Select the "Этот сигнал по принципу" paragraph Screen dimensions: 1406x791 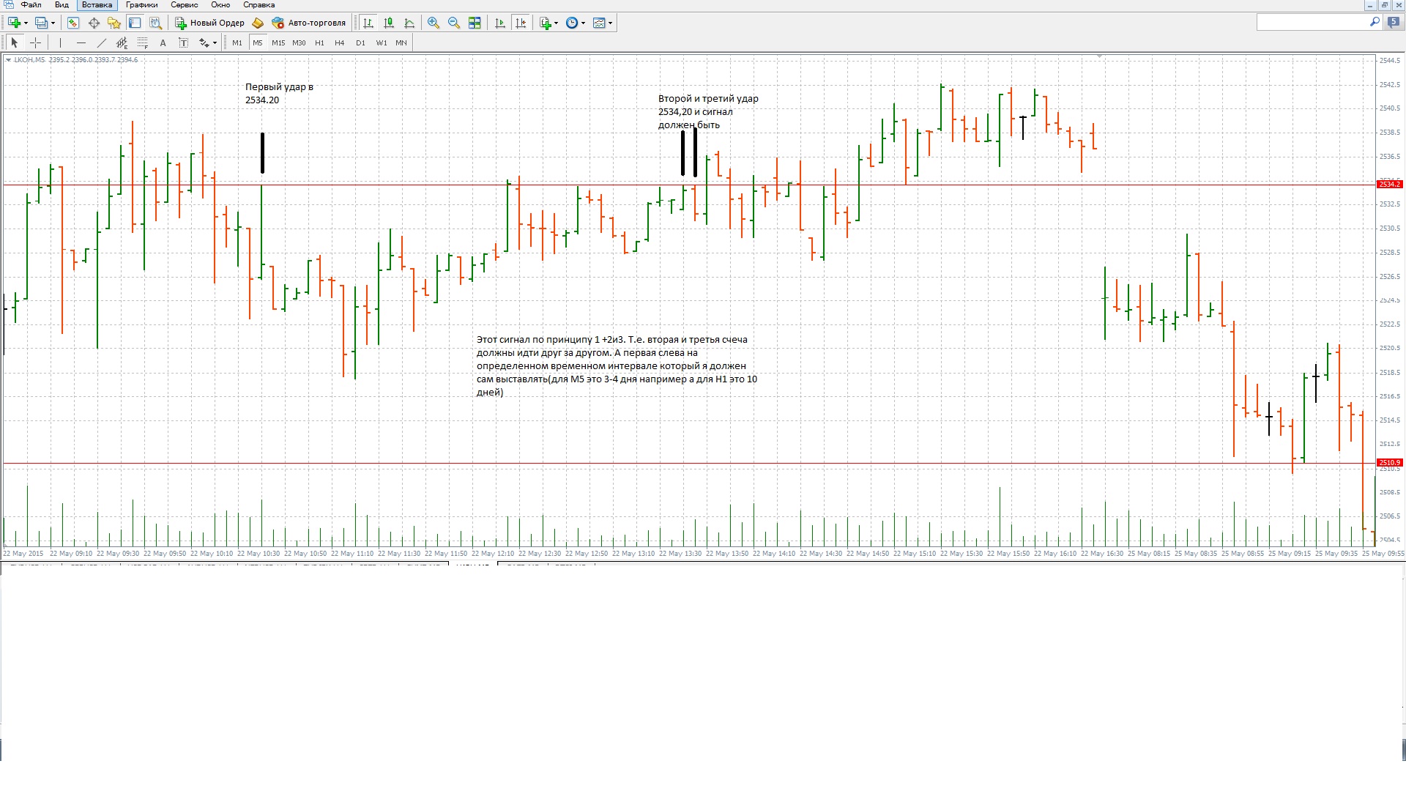[x=617, y=365]
